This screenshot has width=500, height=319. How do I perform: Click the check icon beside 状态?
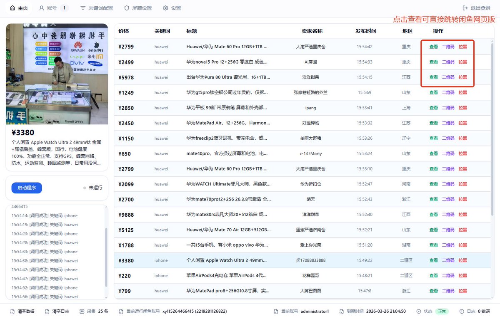pos(418,311)
